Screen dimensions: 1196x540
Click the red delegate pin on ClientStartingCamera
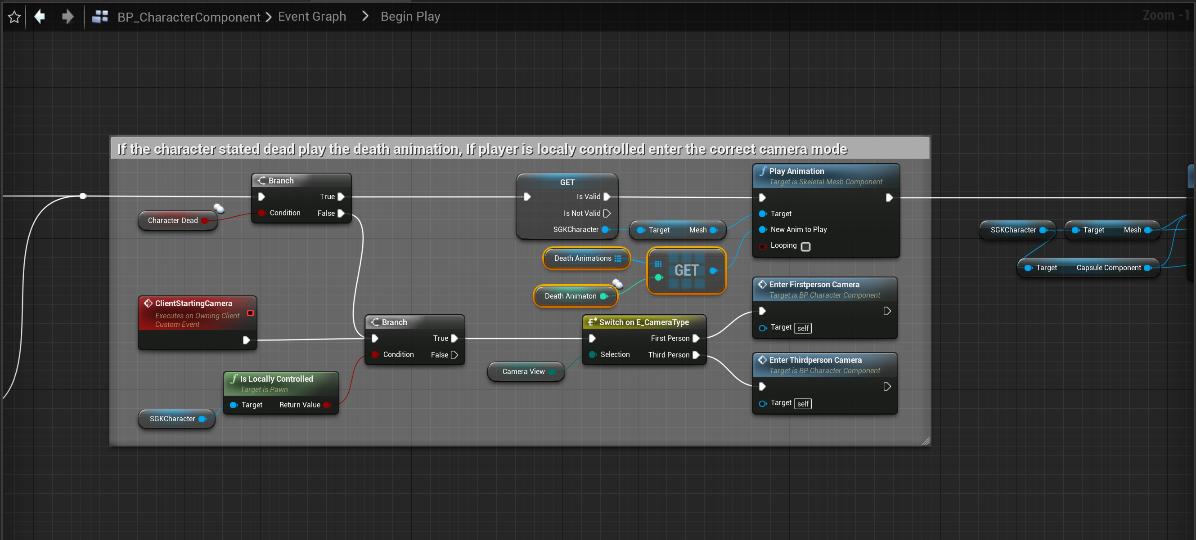click(x=250, y=312)
